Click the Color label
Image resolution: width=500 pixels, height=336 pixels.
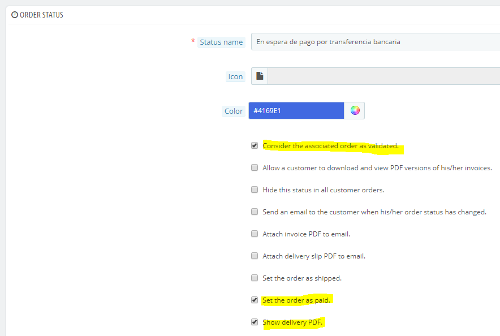(x=234, y=111)
